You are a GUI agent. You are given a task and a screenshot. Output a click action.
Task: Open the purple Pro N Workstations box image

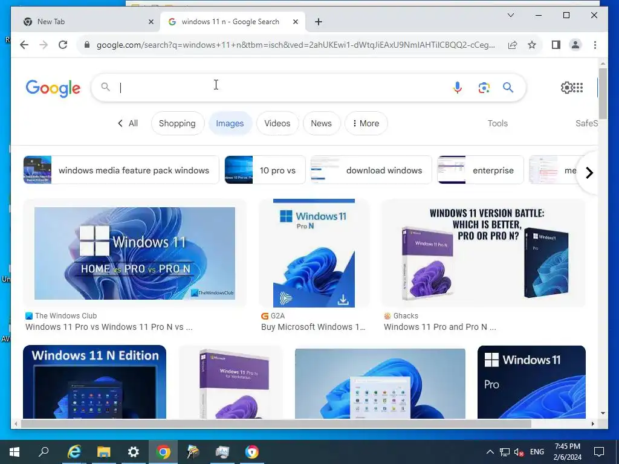(231, 382)
